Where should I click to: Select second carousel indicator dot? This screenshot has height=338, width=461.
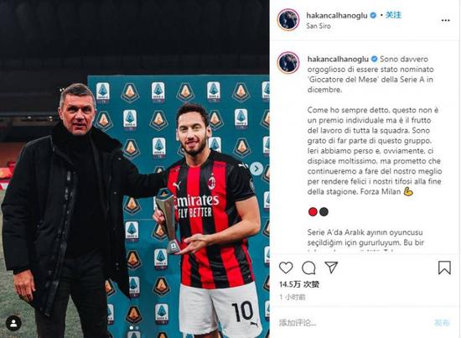click(137, 328)
